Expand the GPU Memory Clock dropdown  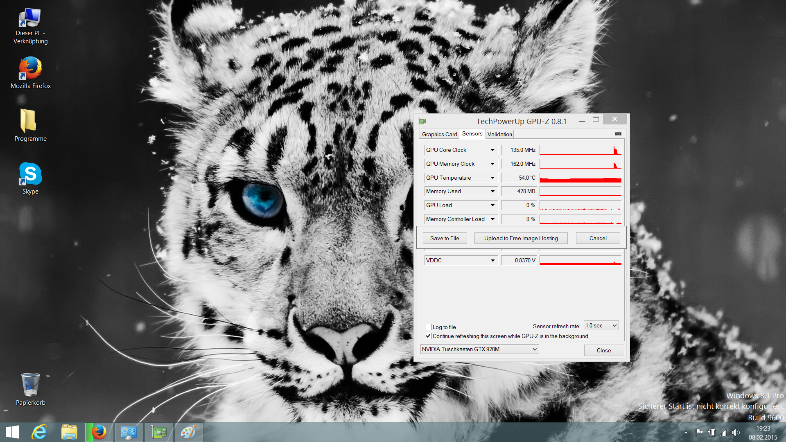coord(492,164)
